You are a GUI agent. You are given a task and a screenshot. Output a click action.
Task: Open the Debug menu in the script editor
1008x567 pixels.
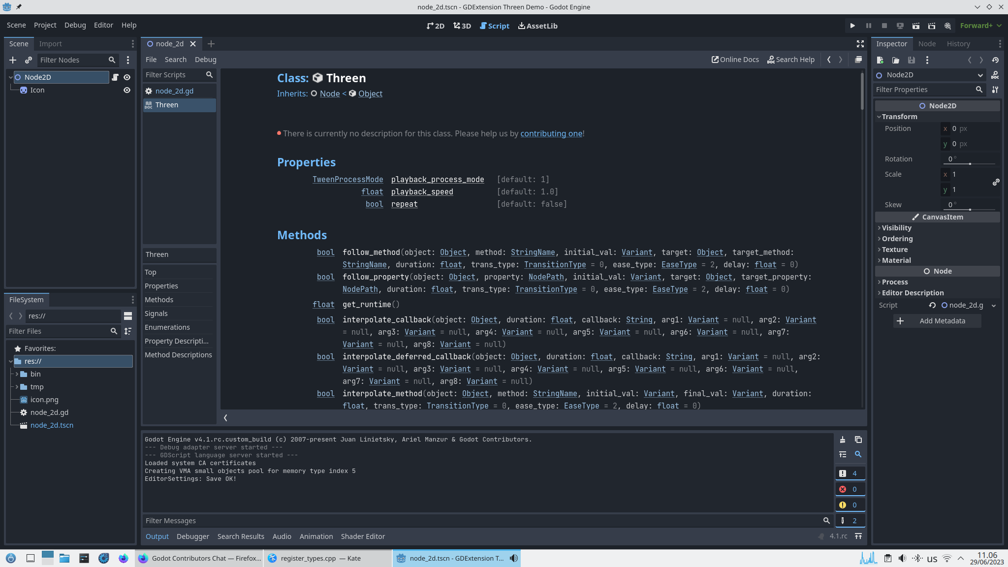pos(205,60)
